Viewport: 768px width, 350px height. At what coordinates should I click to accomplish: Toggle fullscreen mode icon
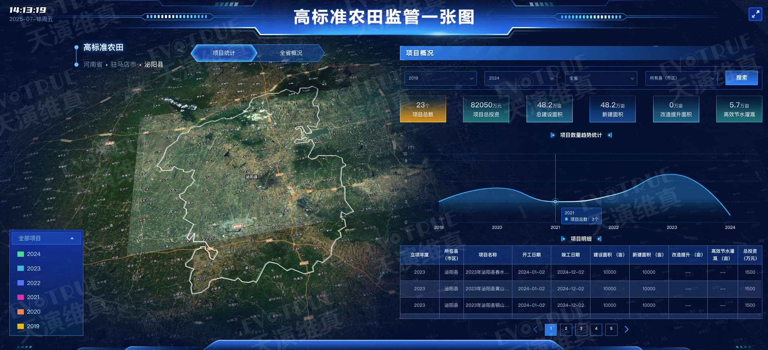755,14
